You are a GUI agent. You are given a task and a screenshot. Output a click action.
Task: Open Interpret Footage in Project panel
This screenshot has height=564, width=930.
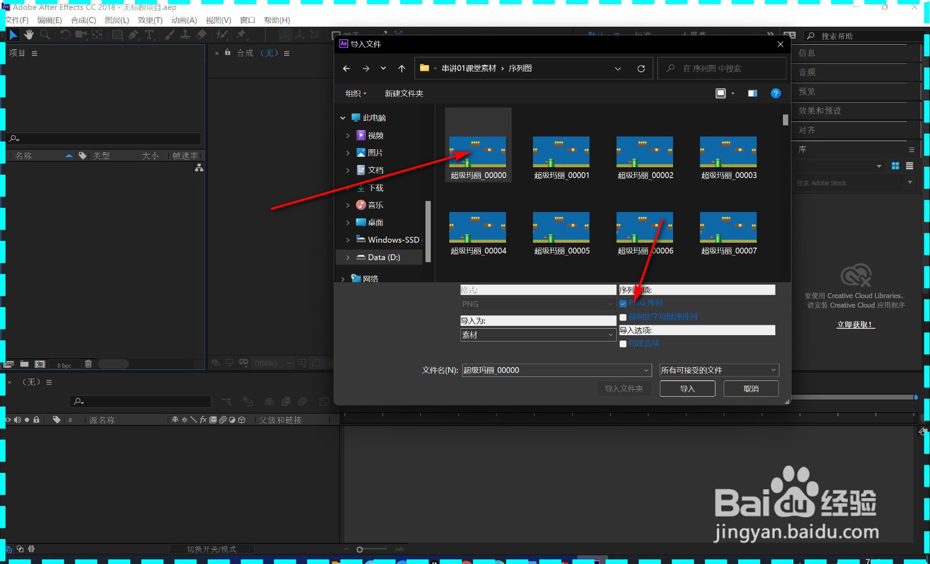[x=9, y=364]
